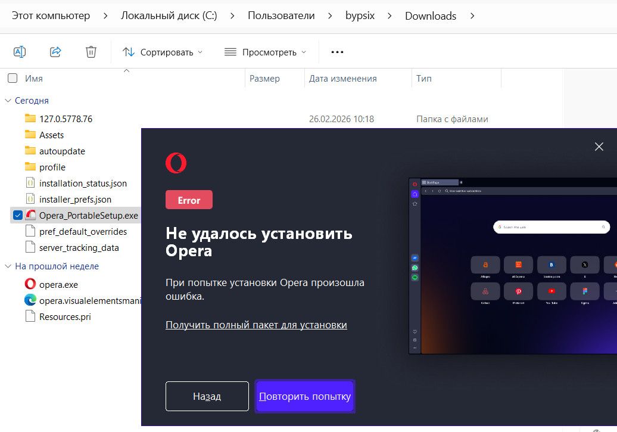617x432 pixels.
Task: Expand chevron after Этот компьютер breadcrumb
Action: [105, 15]
